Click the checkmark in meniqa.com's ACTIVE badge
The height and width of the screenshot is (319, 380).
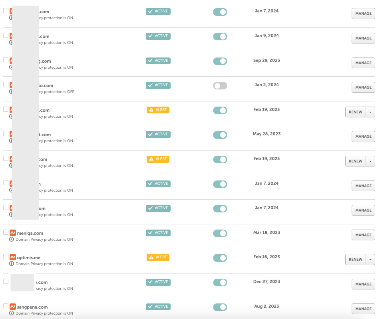tap(150, 233)
